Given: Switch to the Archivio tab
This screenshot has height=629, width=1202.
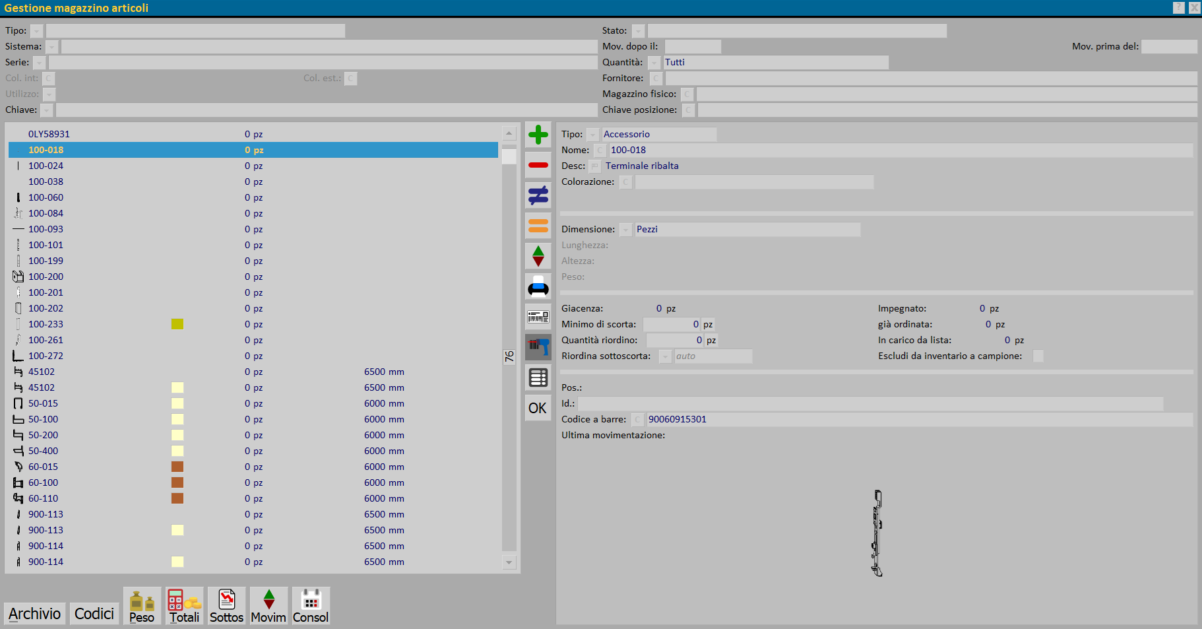Looking at the screenshot, I should point(35,614).
